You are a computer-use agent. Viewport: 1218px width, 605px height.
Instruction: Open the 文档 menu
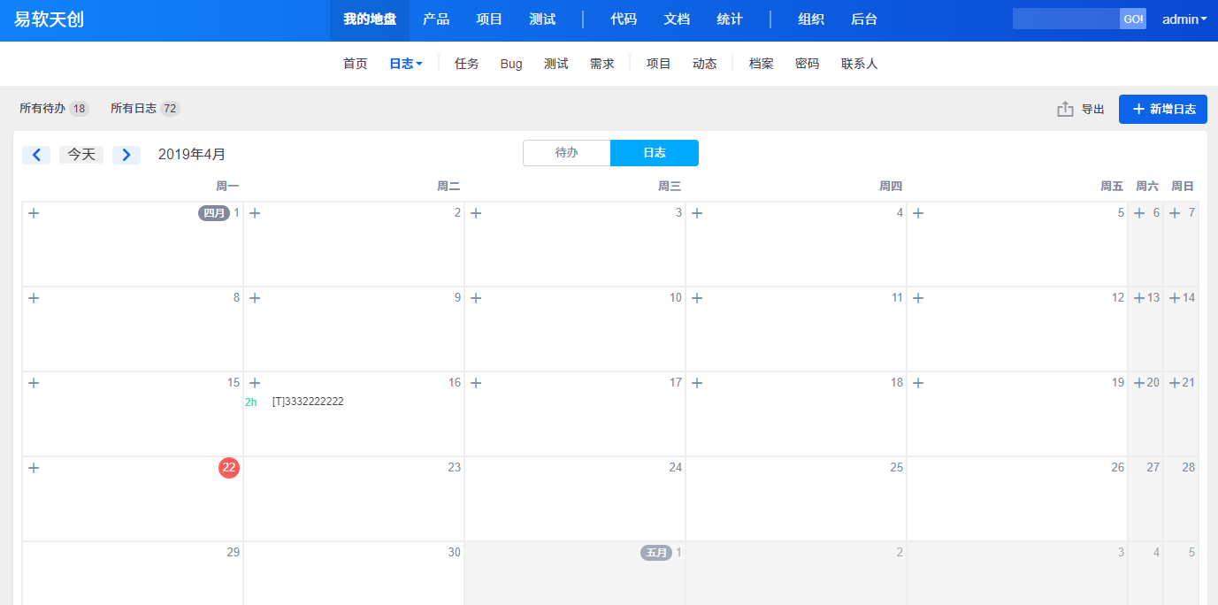677,19
